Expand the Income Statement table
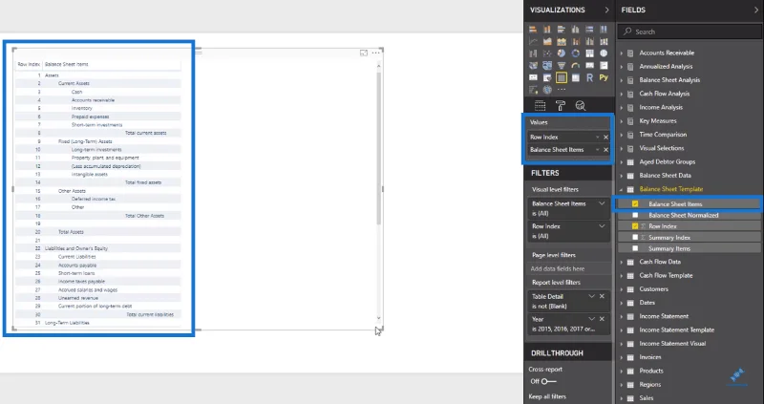 (622, 316)
